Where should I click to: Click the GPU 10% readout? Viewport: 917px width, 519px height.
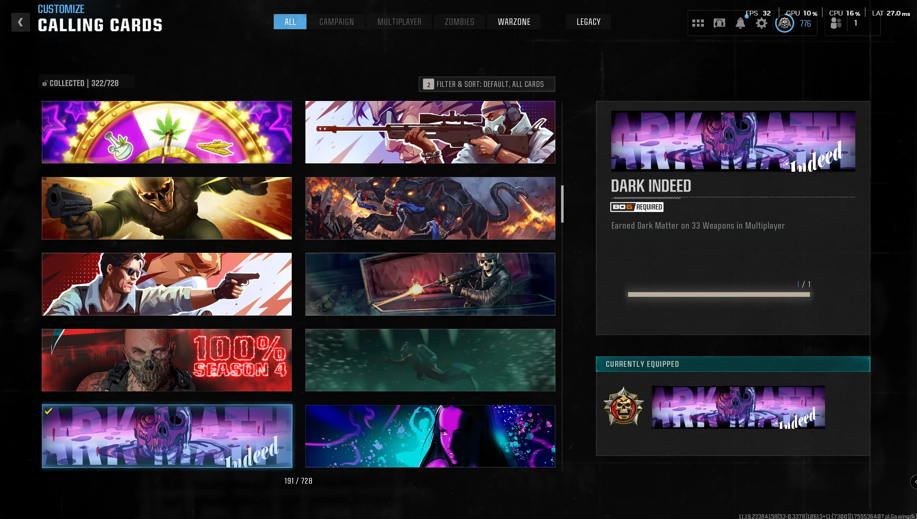tap(801, 13)
